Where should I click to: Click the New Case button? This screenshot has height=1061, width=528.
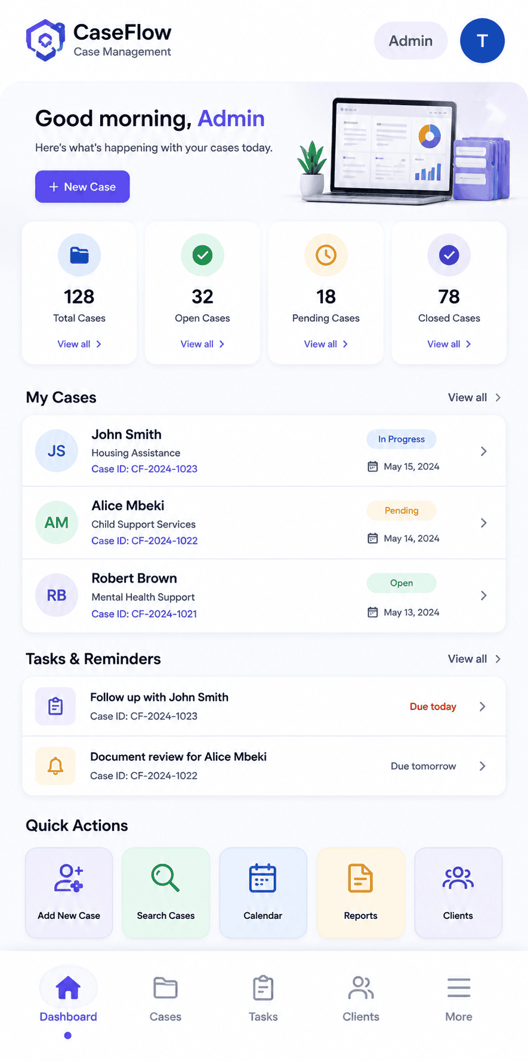pos(82,187)
